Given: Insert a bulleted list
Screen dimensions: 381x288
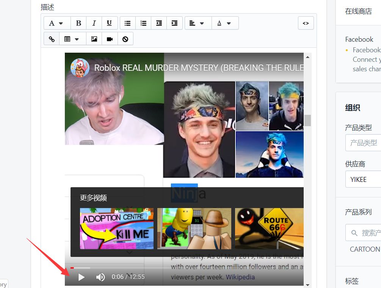Looking at the screenshot, I should point(128,23).
